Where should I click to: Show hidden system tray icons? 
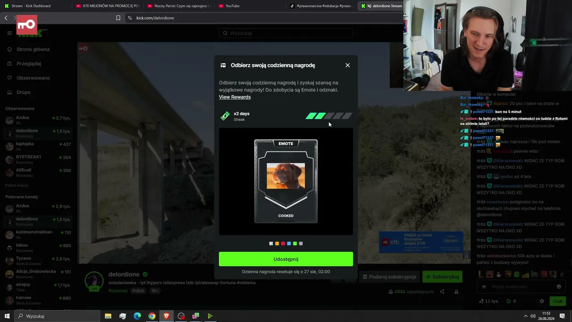[x=526, y=316]
